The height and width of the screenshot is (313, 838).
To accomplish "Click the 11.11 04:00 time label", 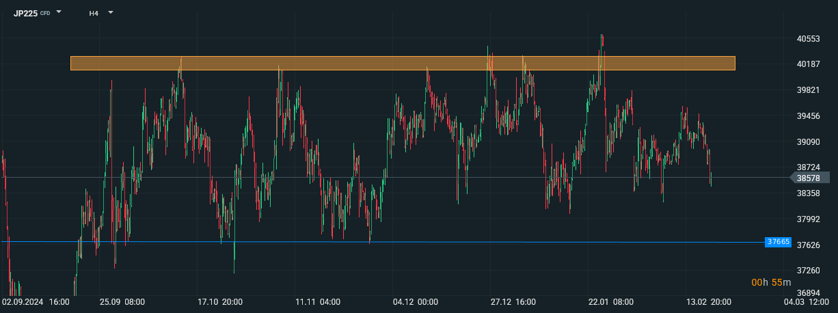I will (318, 301).
